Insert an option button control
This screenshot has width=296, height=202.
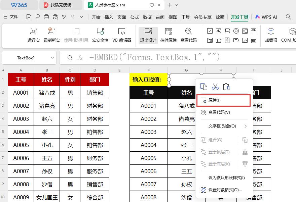[x=236, y=31]
